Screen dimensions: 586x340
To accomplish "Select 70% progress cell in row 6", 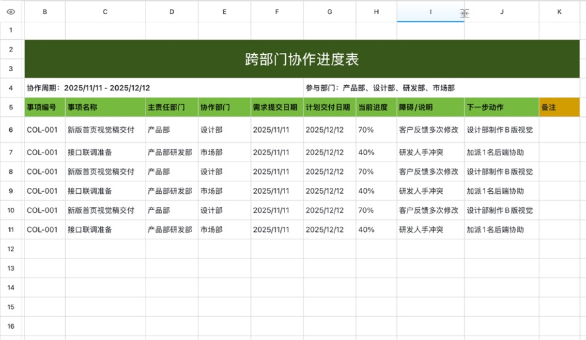I will click(x=376, y=130).
